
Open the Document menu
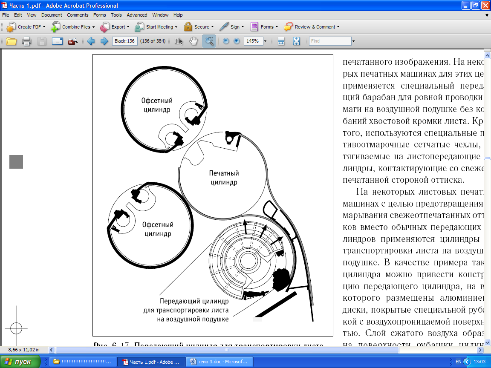(x=52, y=15)
